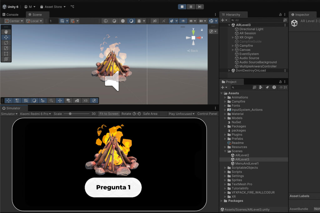Select the Hand tool in Scene view

coord(6,32)
